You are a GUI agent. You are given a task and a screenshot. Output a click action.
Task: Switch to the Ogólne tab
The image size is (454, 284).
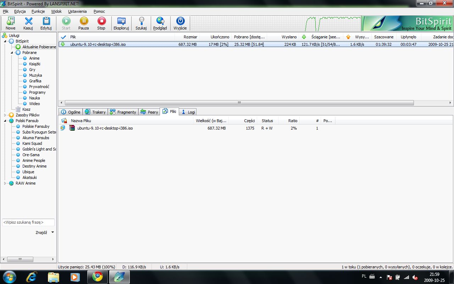click(x=71, y=112)
